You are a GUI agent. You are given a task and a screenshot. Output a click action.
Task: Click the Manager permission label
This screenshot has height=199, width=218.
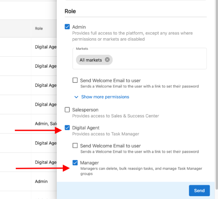click(x=89, y=163)
